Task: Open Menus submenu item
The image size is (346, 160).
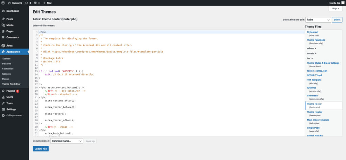Action: [x=6, y=79]
